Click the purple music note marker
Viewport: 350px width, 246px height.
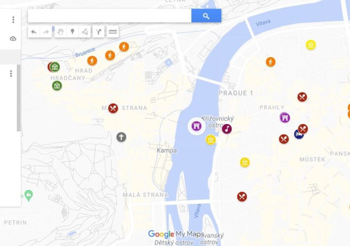pyautogui.click(x=227, y=129)
